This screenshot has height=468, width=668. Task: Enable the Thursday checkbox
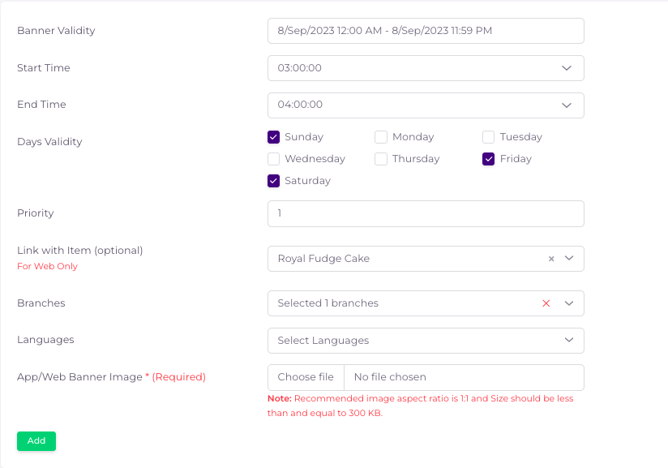[381, 159]
